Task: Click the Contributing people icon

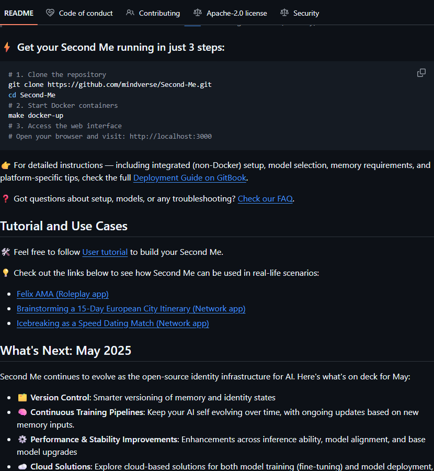Action: [x=130, y=13]
